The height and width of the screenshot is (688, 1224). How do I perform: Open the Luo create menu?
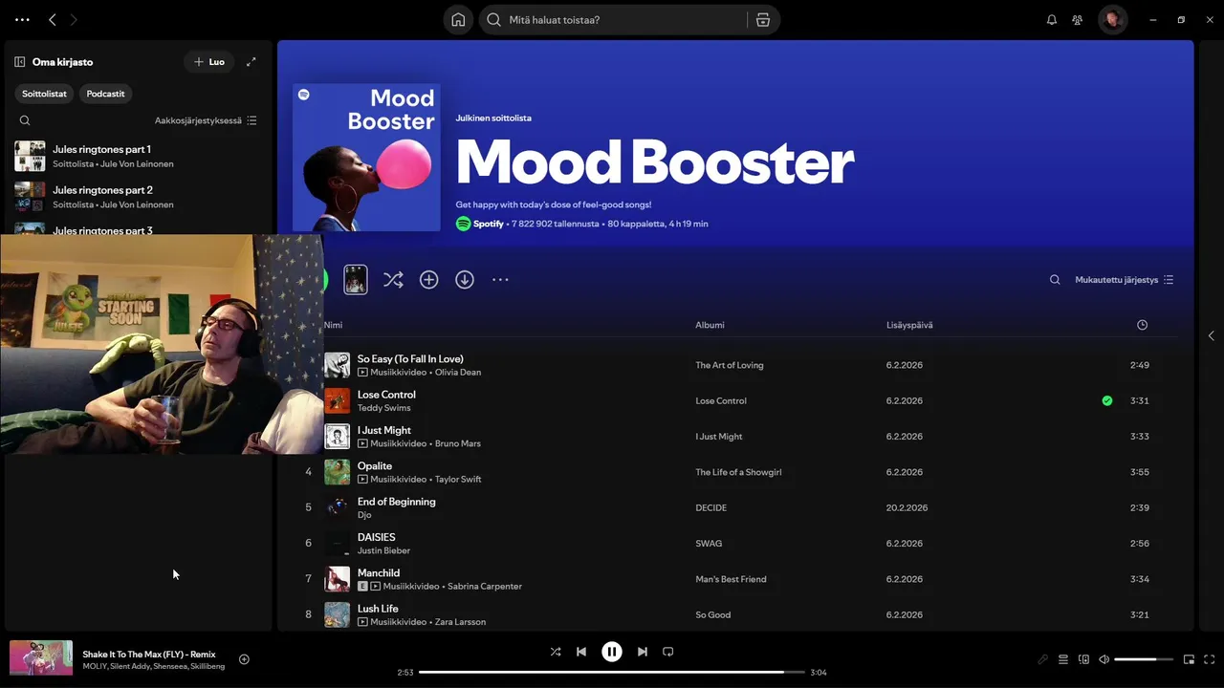point(209,62)
